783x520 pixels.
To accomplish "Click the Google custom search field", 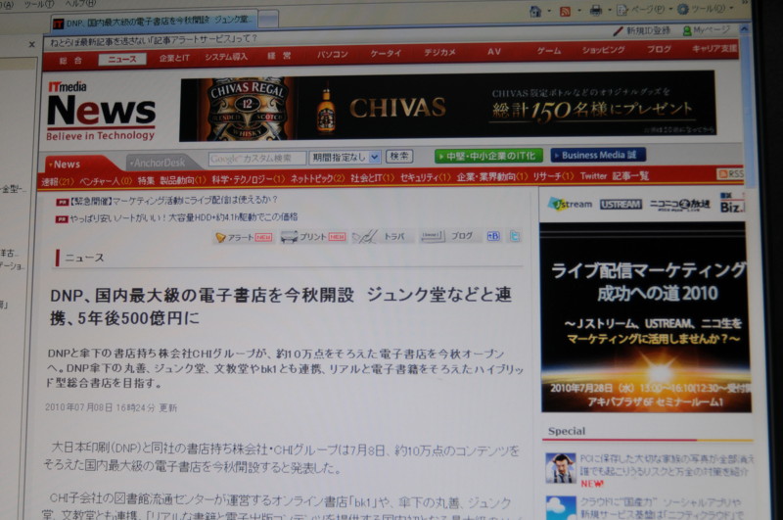I will [256, 159].
